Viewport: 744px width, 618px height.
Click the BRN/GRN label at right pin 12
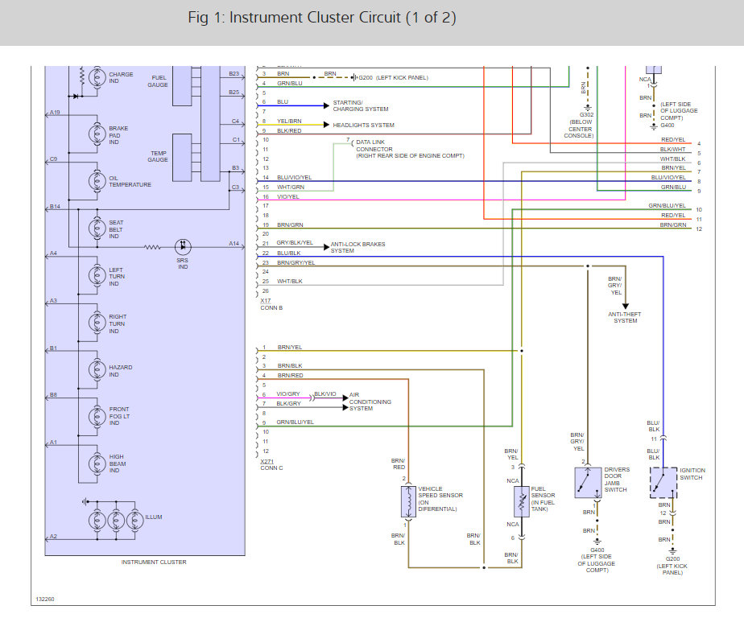coord(673,225)
